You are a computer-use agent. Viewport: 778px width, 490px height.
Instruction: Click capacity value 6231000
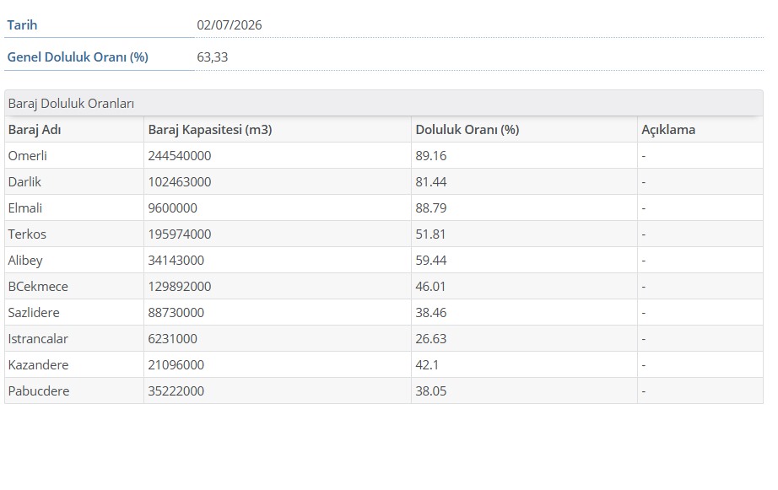(x=173, y=339)
